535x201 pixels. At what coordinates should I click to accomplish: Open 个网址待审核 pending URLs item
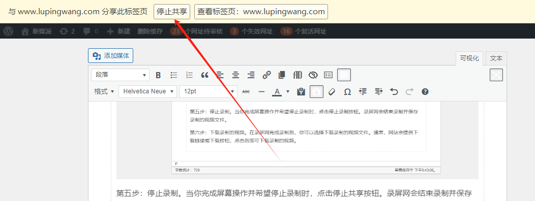tap(196, 31)
